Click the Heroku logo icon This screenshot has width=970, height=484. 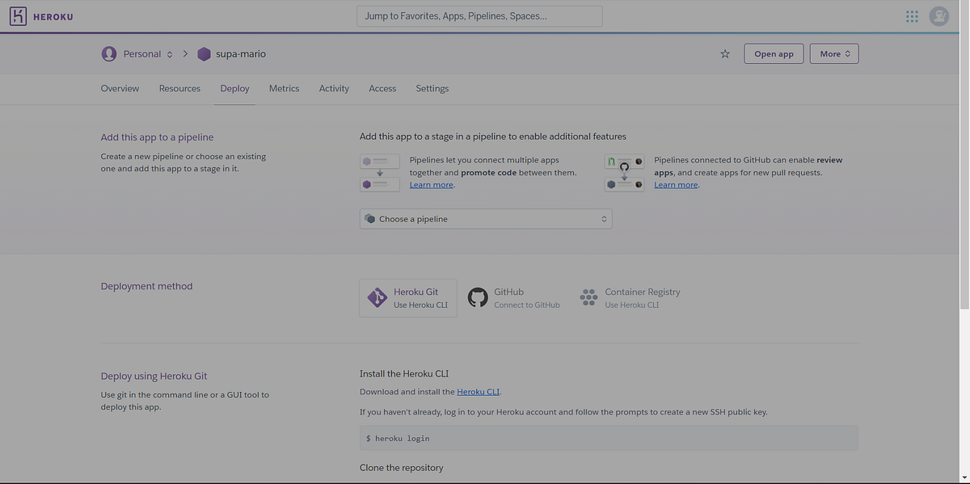click(x=18, y=15)
